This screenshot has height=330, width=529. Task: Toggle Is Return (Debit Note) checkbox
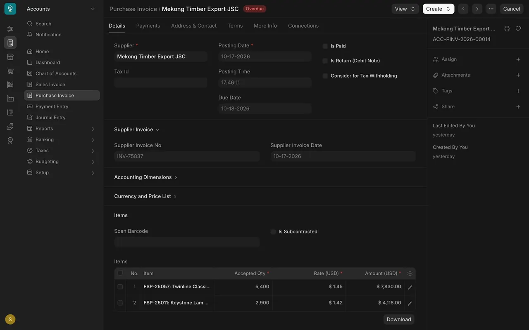[x=325, y=61]
